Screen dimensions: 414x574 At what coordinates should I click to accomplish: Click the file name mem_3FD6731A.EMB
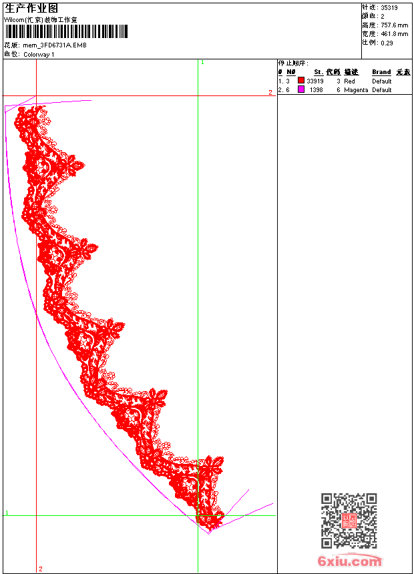55,45
